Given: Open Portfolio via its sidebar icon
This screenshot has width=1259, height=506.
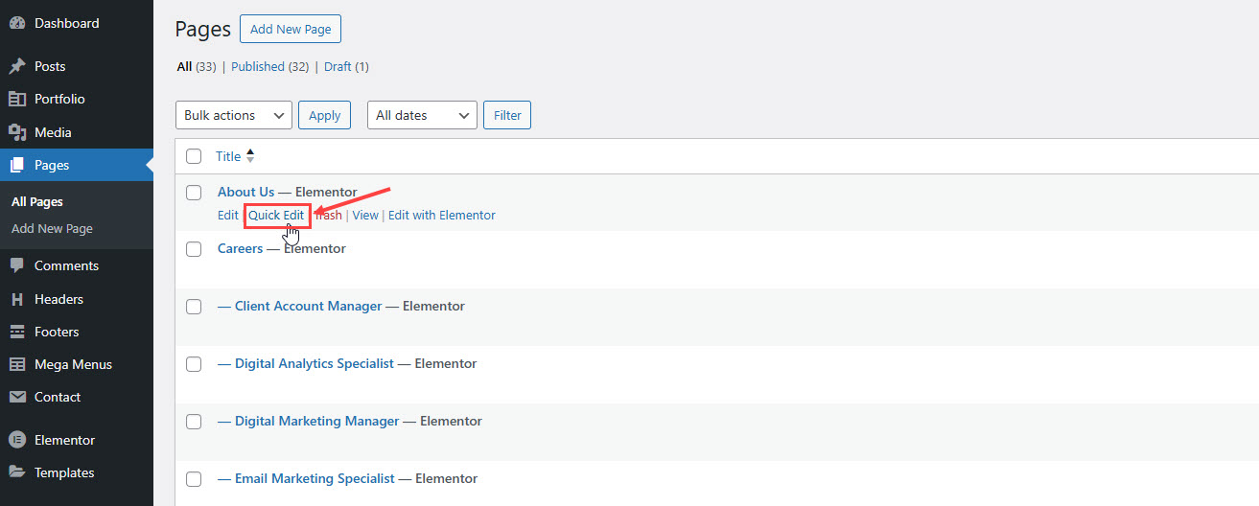Looking at the screenshot, I should pyautogui.click(x=16, y=99).
